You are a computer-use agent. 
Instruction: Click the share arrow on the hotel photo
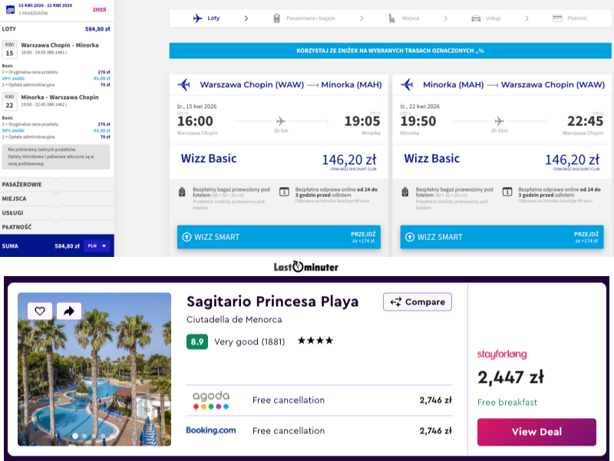pyautogui.click(x=69, y=311)
